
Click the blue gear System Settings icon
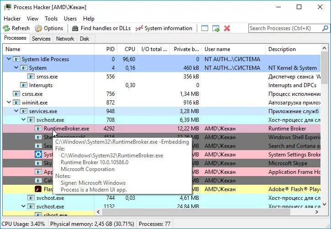(x=38, y=154)
